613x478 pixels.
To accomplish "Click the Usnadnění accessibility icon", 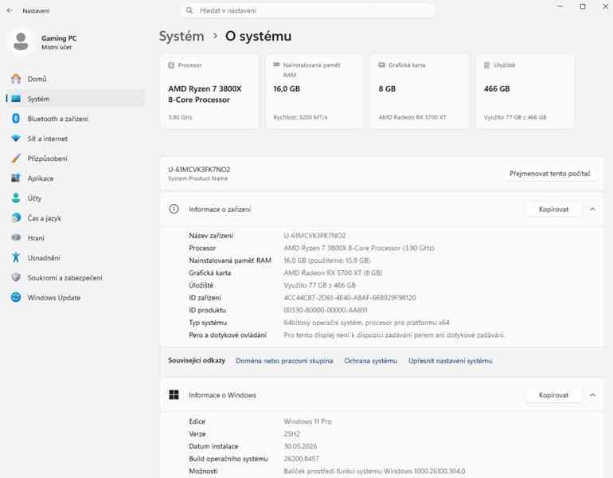I will click(16, 257).
